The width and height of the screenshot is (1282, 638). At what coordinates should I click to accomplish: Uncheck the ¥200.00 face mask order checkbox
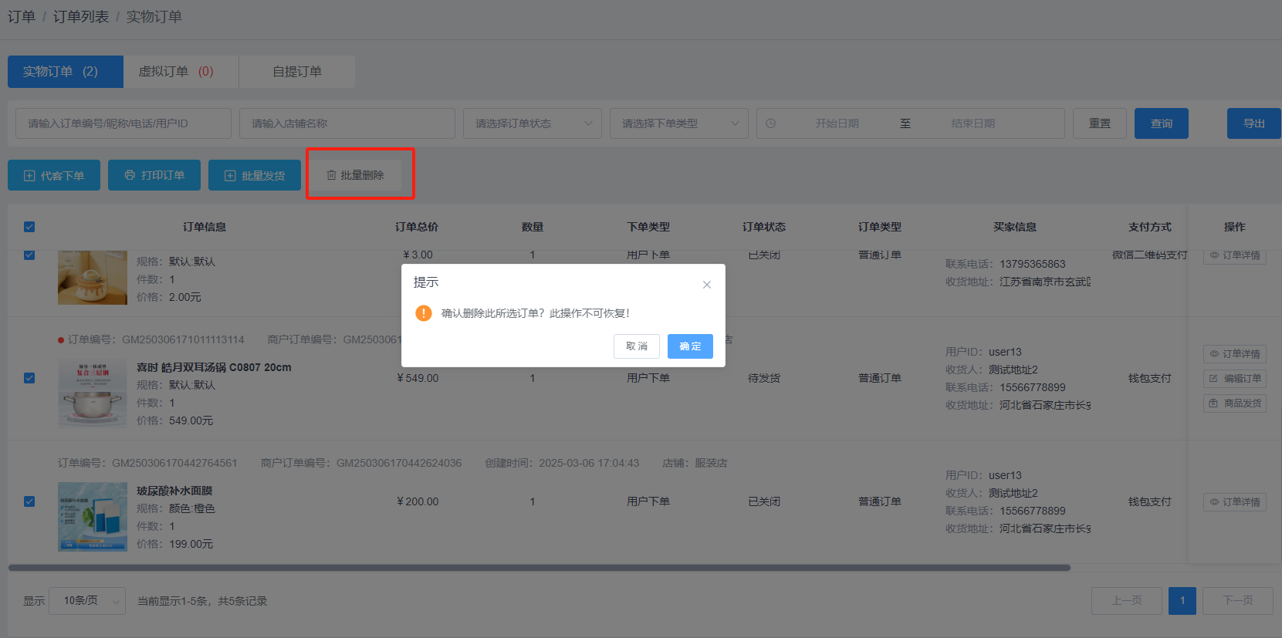click(29, 501)
